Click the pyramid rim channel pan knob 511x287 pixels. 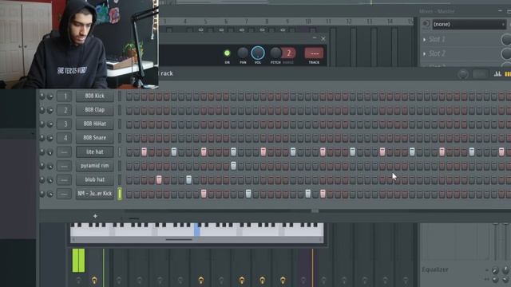pyautogui.click(x=42, y=166)
